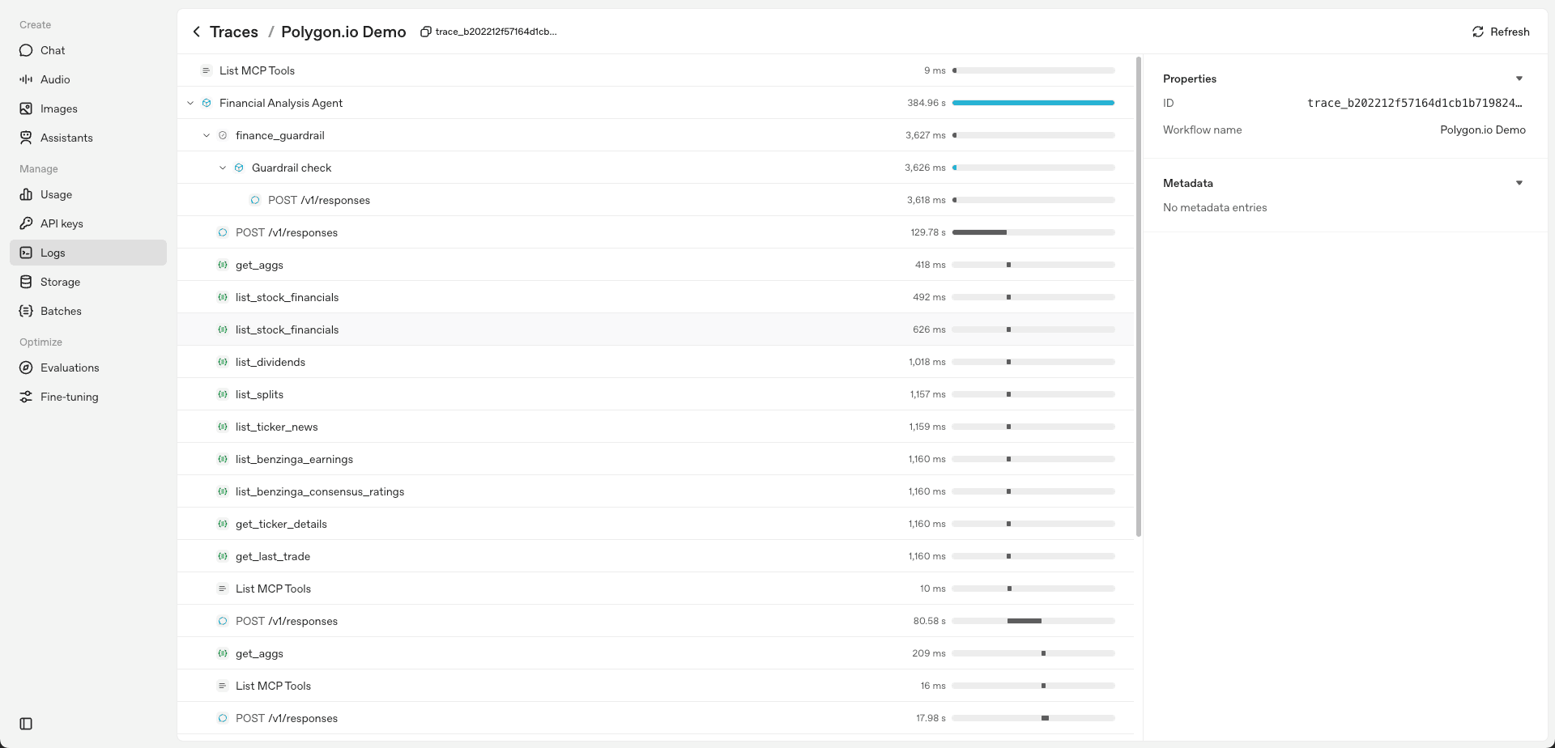The image size is (1555, 748).
Task: Open Chat in the sidebar
Action: 53,50
